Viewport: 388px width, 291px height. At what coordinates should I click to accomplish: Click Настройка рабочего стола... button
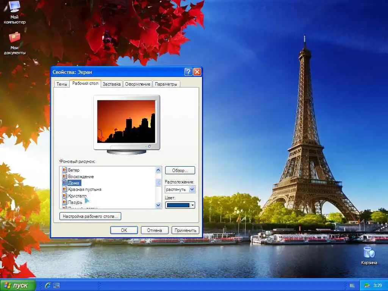point(90,216)
